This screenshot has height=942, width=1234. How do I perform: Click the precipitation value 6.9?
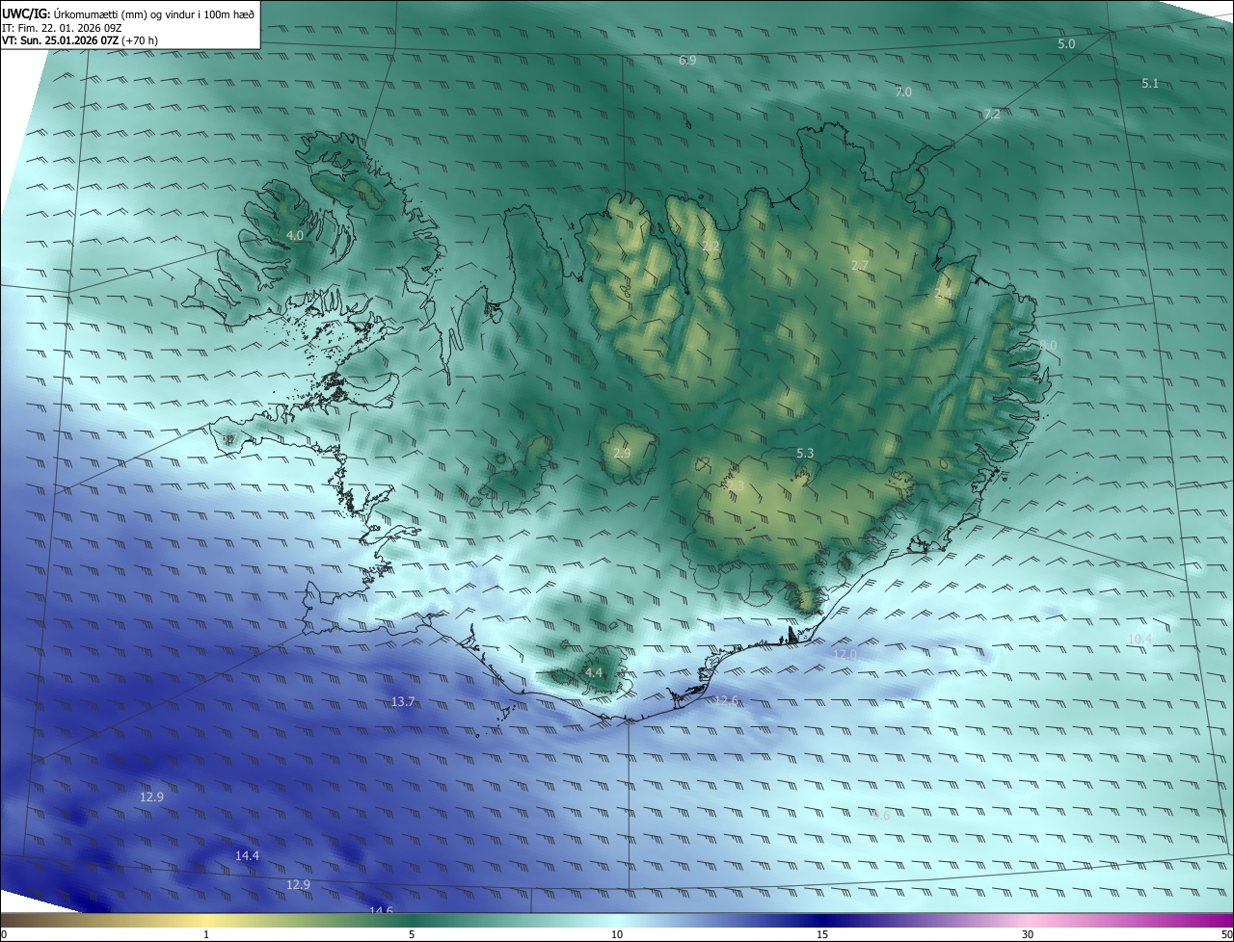coord(687,60)
